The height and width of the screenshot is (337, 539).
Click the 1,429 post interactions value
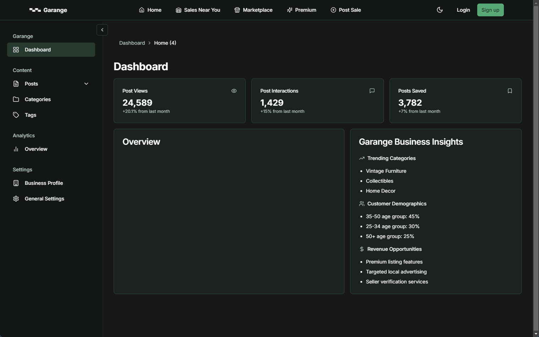point(272,103)
